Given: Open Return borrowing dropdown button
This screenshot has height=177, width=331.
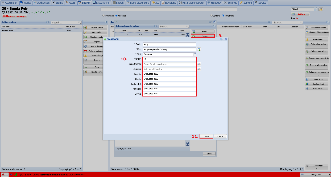Looking at the screenshot, I should pyautogui.click(x=317, y=45).
